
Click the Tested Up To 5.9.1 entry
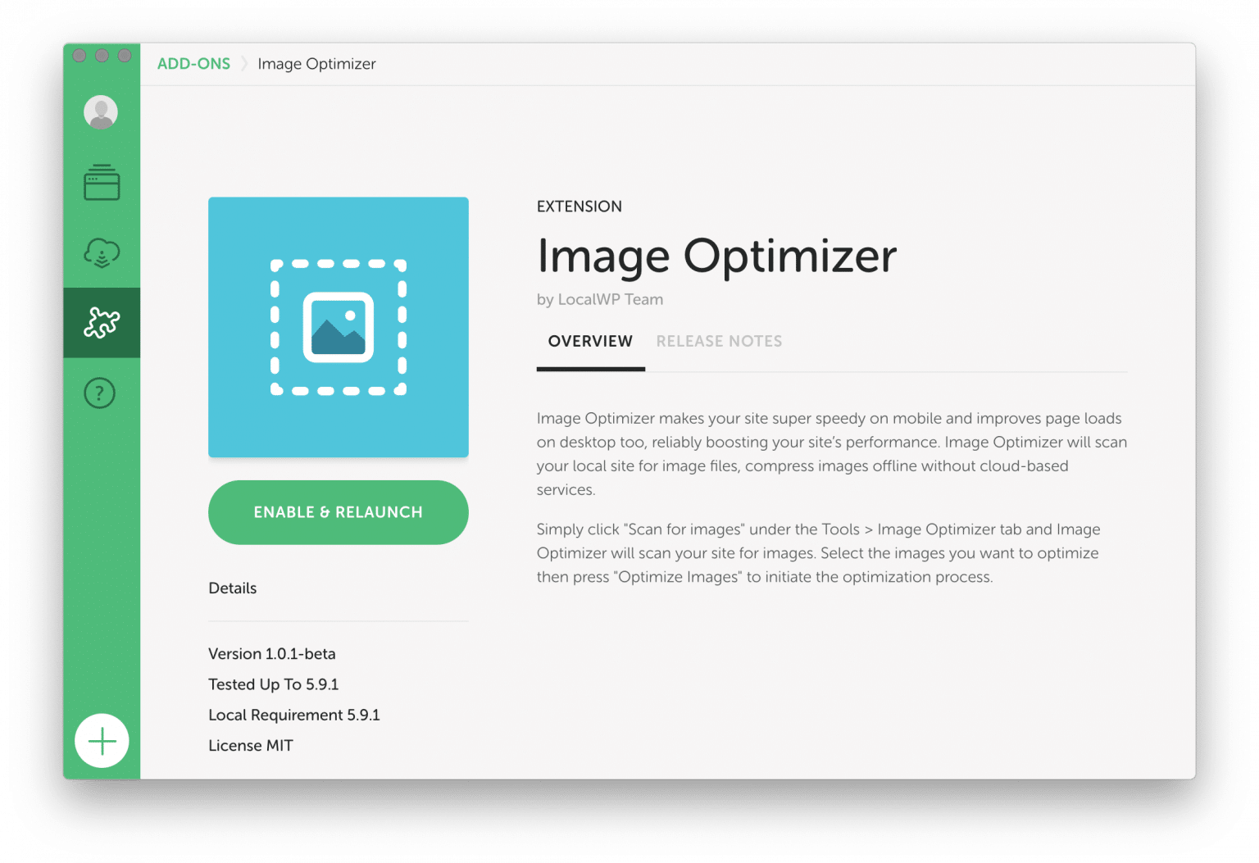tap(273, 684)
